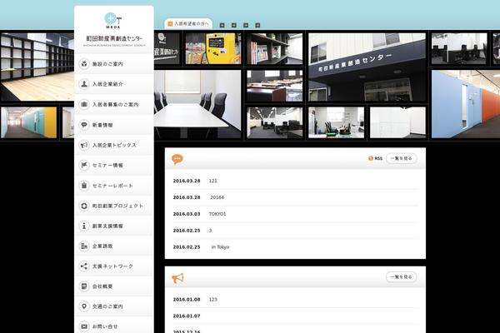
Task: Open the topics entry titled 123
Action: point(213,300)
